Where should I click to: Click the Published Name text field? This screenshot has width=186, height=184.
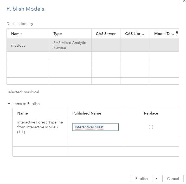click(x=95, y=127)
